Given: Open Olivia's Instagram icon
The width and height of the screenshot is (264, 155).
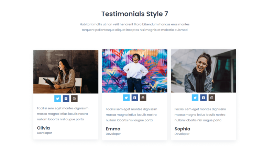Looking at the screenshot, I should click(74, 98).
